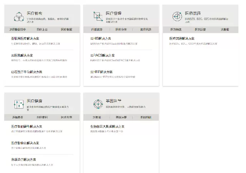
Task: Open 云HIS解决方案 link
Action: (101, 38)
